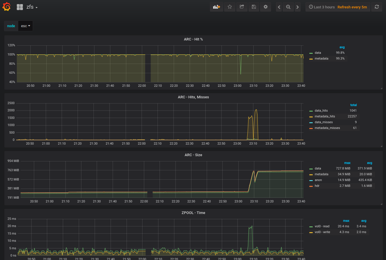Click the Share dashboard icon
The width and height of the screenshot is (386, 260).
(x=242, y=7)
